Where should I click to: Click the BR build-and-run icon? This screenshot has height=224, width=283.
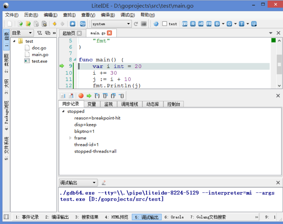[185, 24]
